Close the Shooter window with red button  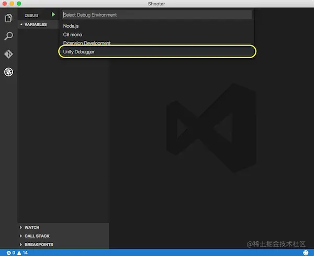pos(4,4)
